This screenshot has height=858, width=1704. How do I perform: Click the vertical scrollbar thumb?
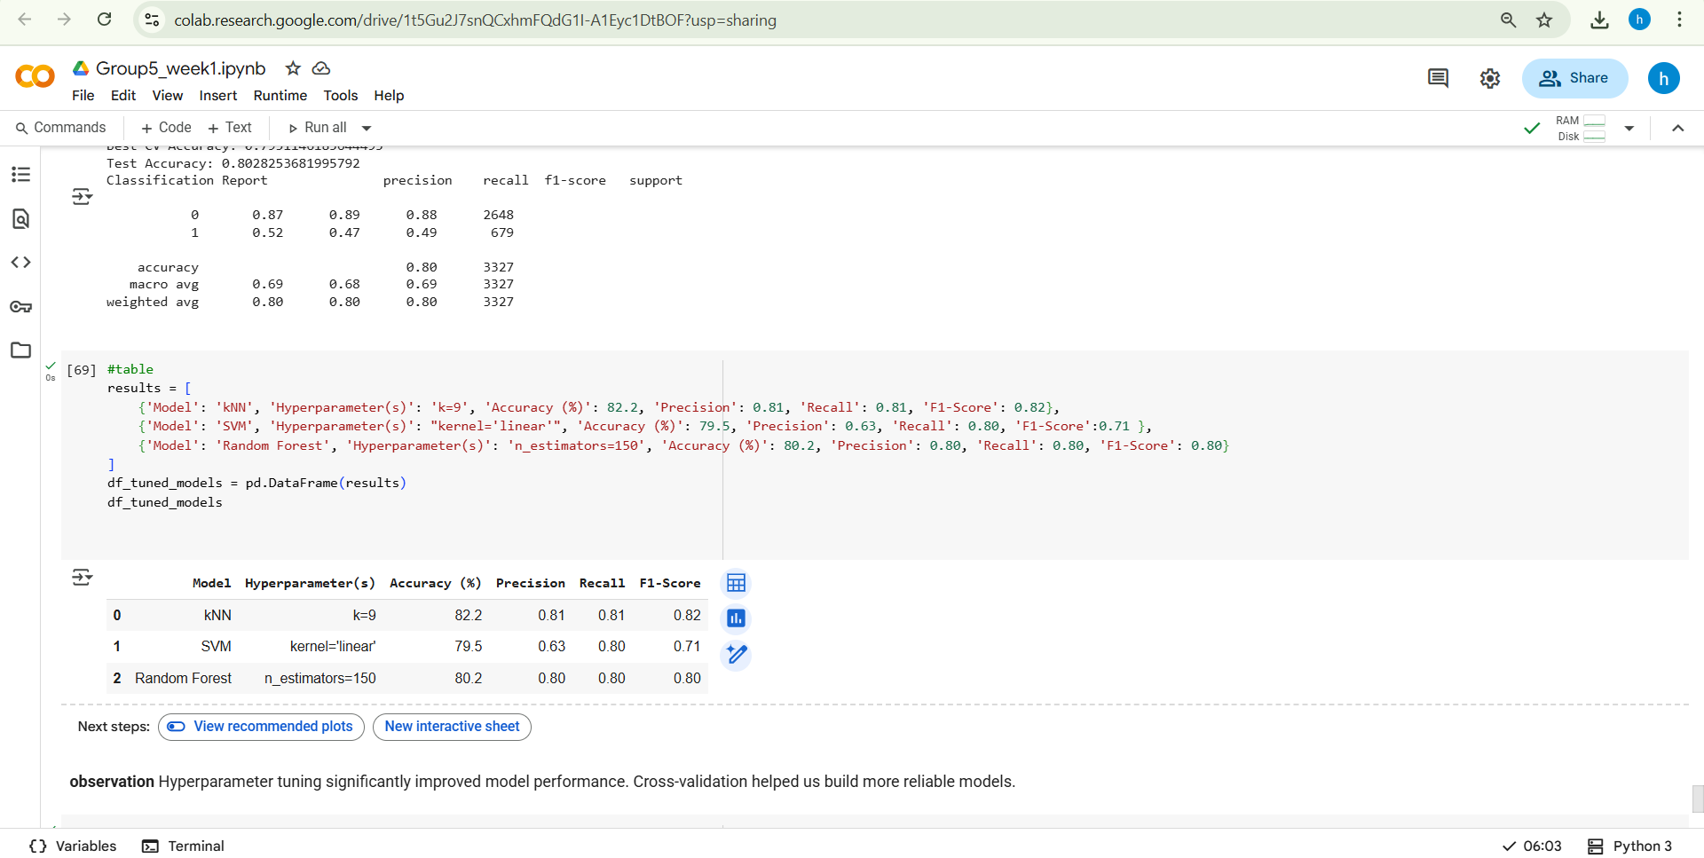coord(1697,799)
